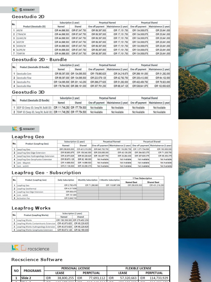Click the value IDR 645,702,750
Viewport: 211px width, 282px height.
pos(101,149)
